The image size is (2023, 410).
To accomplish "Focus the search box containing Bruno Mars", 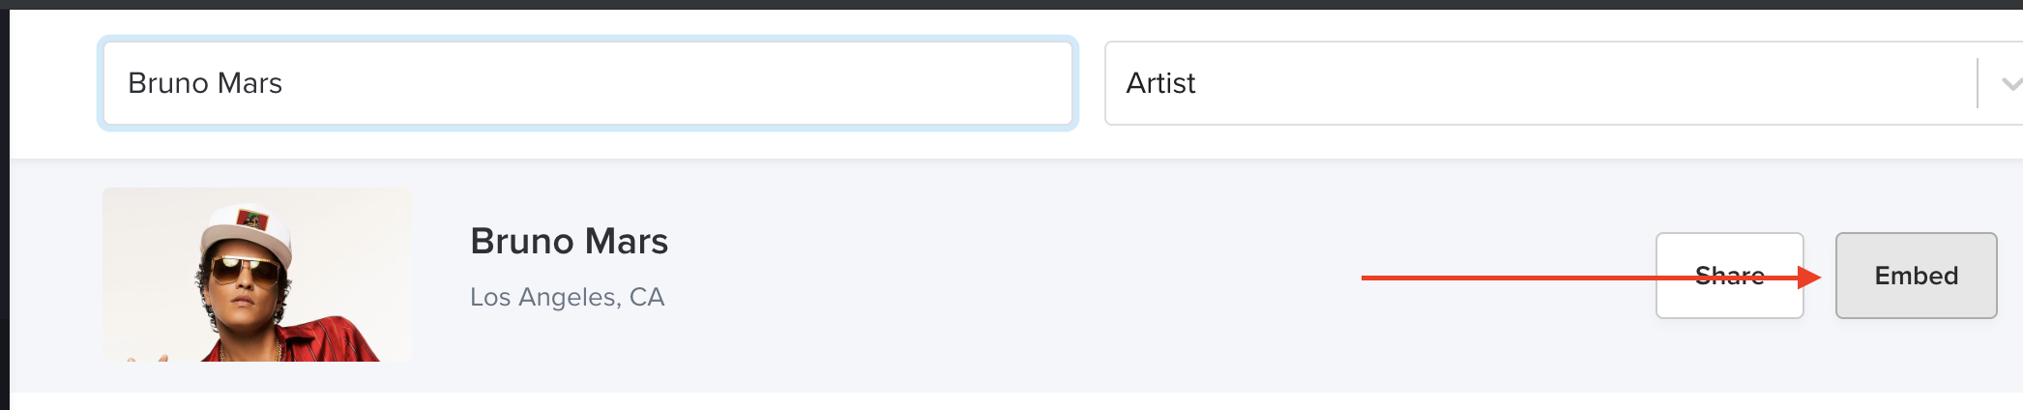I will coord(587,83).
